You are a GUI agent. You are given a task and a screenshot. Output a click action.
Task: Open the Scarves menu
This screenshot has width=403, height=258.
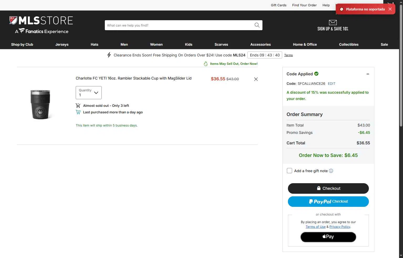point(221,45)
